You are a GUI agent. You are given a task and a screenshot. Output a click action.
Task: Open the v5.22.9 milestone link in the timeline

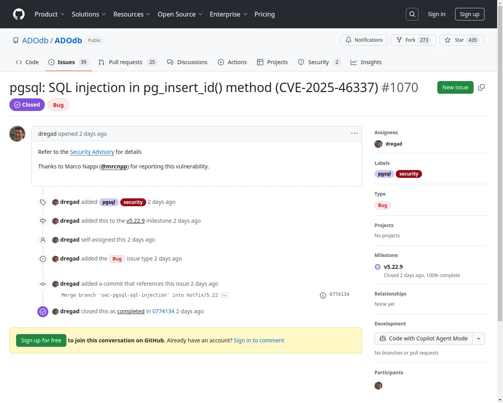point(136,221)
